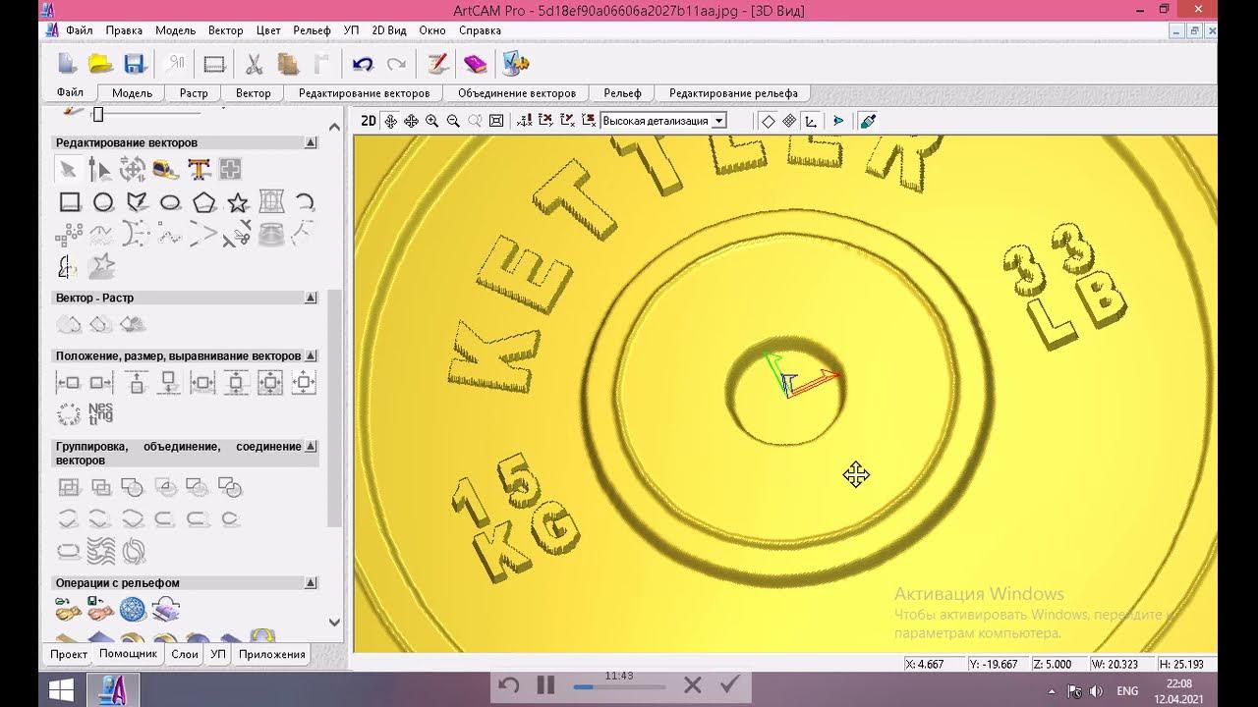
Task: Select the Create Polygon tool
Action: 204,202
